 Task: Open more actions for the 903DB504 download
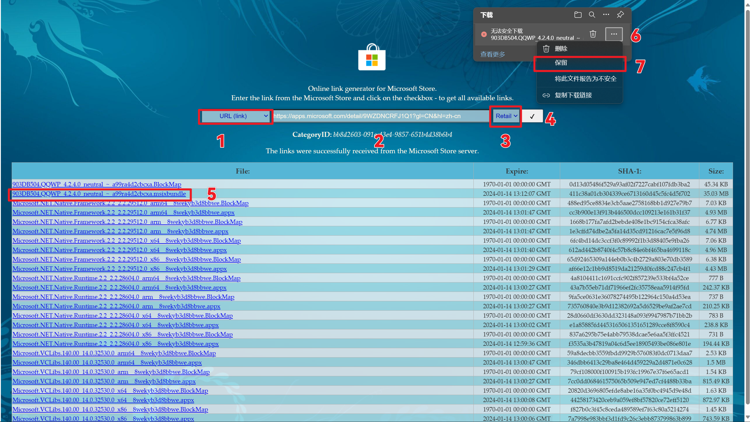tap(613, 34)
